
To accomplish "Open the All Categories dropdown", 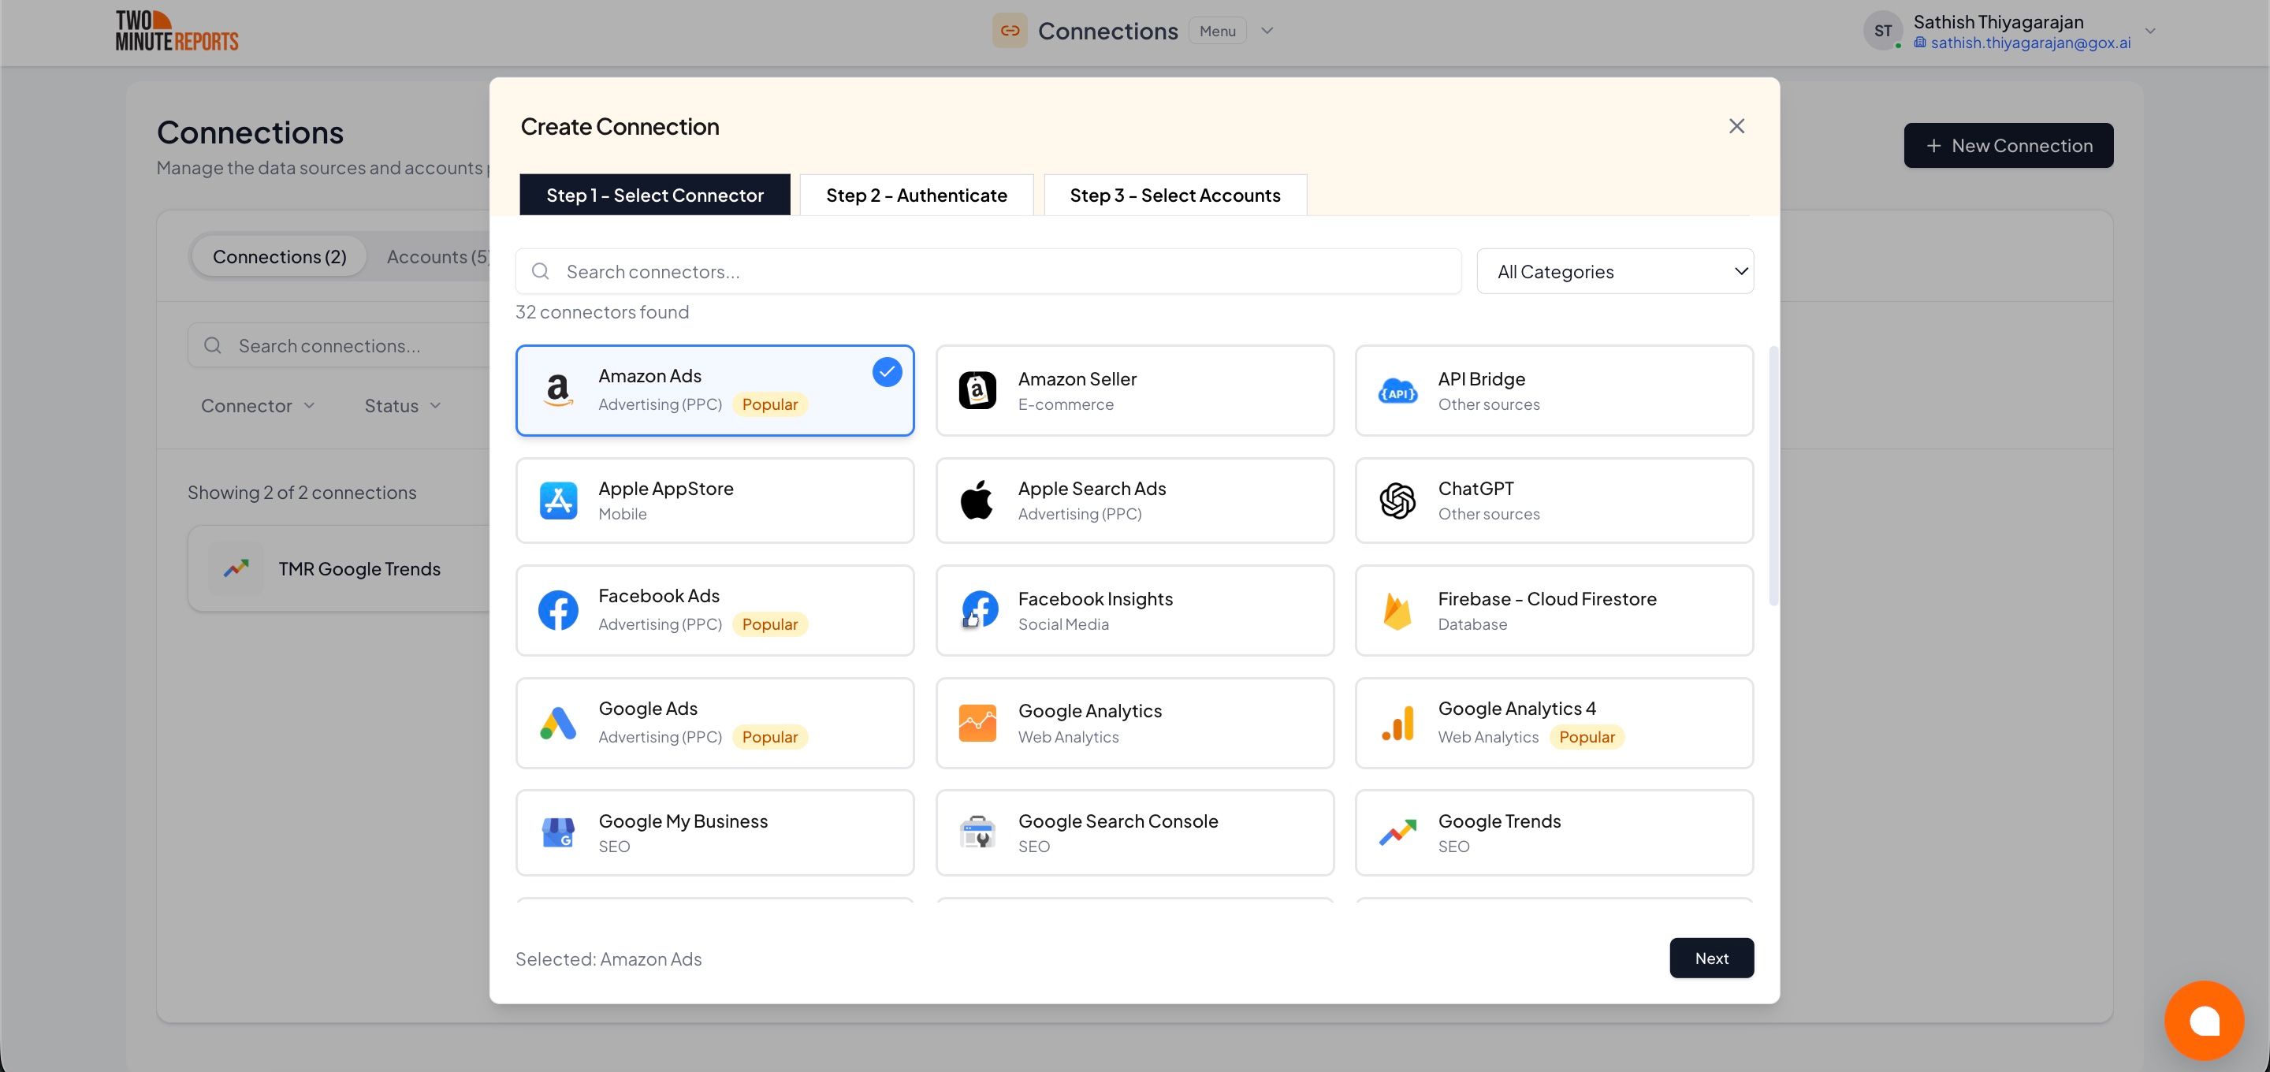I will click(x=1614, y=271).
